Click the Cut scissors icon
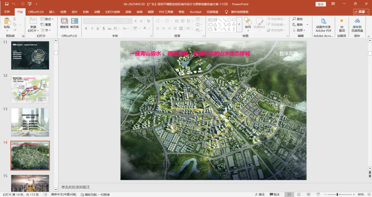The image size is (372, 197). [x=14, y=19]
